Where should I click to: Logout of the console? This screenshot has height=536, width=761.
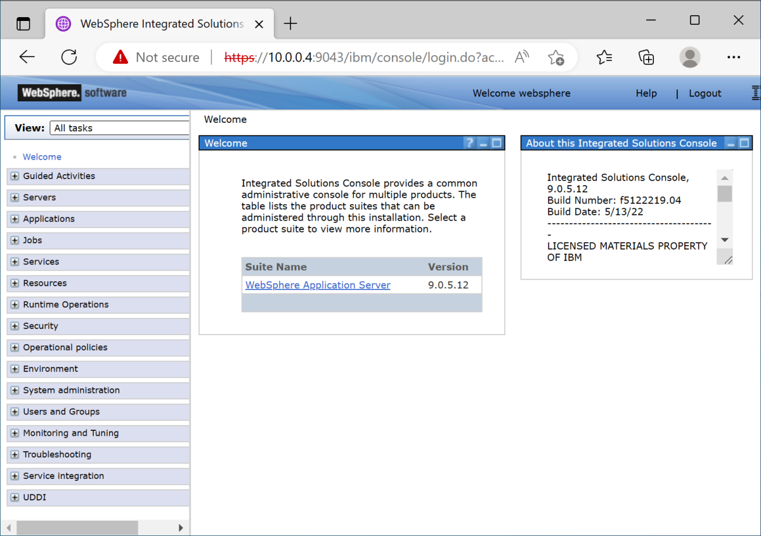(705, 93)
